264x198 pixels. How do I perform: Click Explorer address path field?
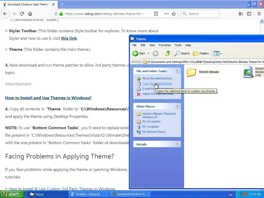point(203,62)
